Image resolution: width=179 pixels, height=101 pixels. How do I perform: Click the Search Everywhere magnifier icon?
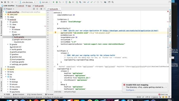112,2
